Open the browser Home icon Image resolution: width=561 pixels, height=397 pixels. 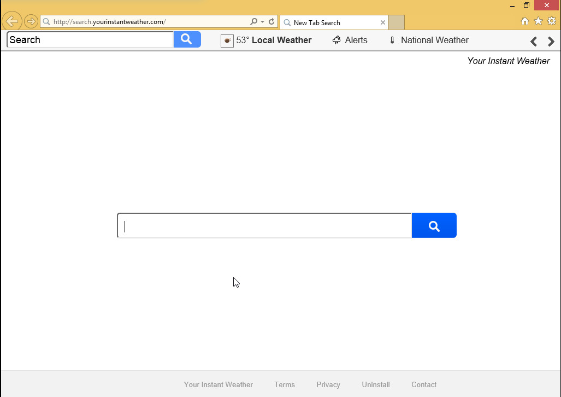(524, 21)
